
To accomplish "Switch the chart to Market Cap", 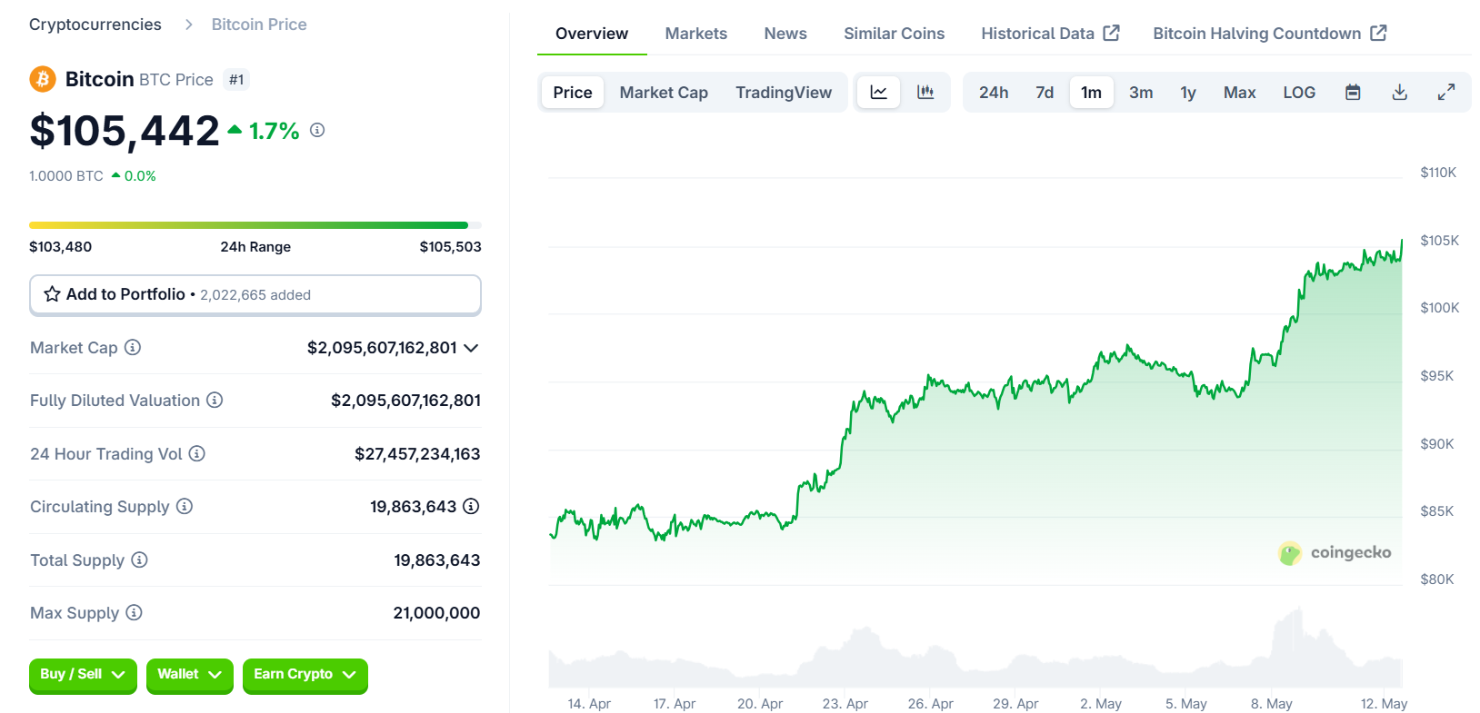I will (x=663, y=93).
